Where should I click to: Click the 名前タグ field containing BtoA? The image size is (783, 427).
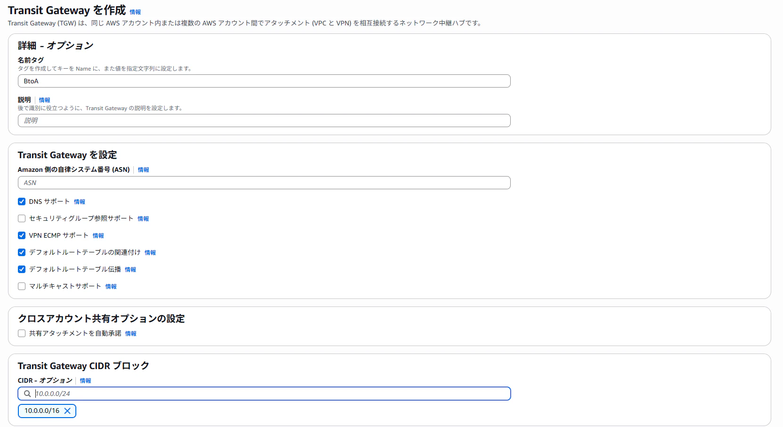click(x=264, y=81)
